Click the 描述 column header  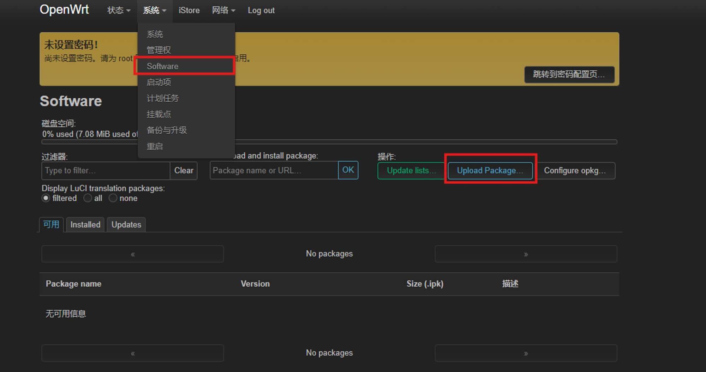click(510, 284)
